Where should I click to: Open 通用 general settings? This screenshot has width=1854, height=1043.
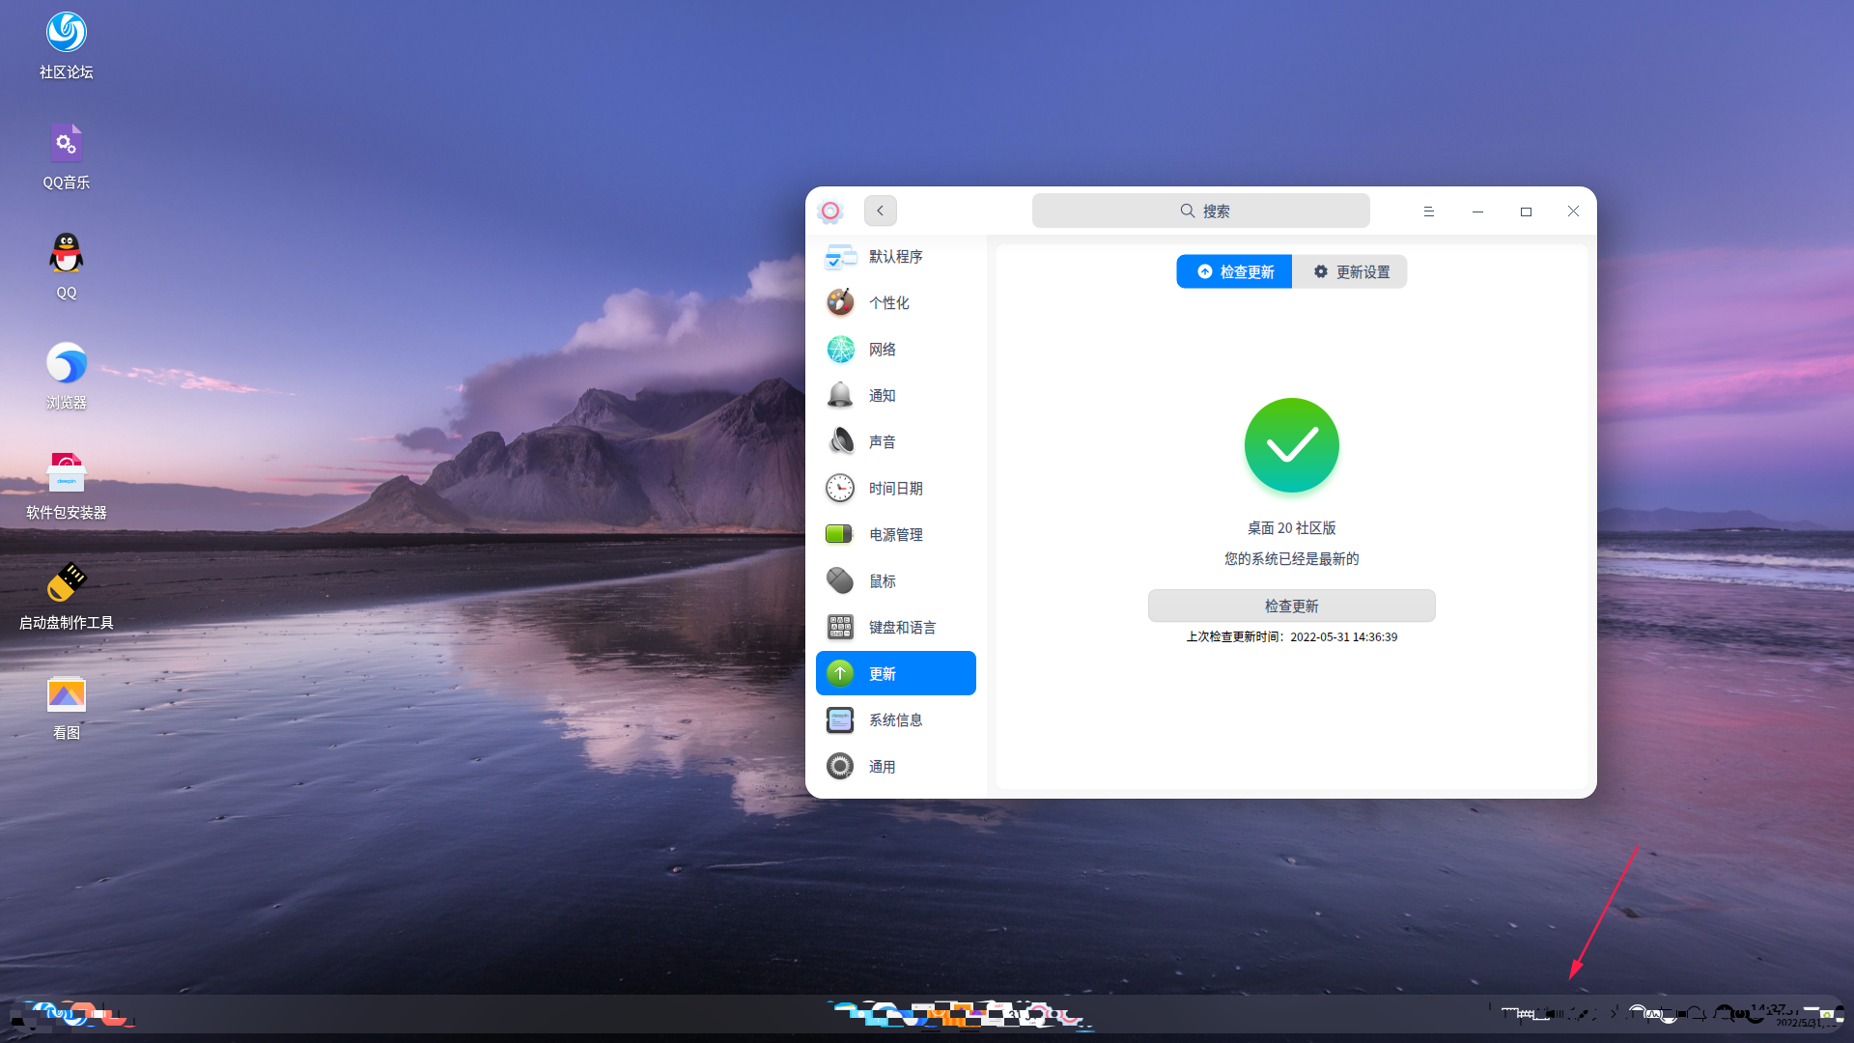click(882, 766)
